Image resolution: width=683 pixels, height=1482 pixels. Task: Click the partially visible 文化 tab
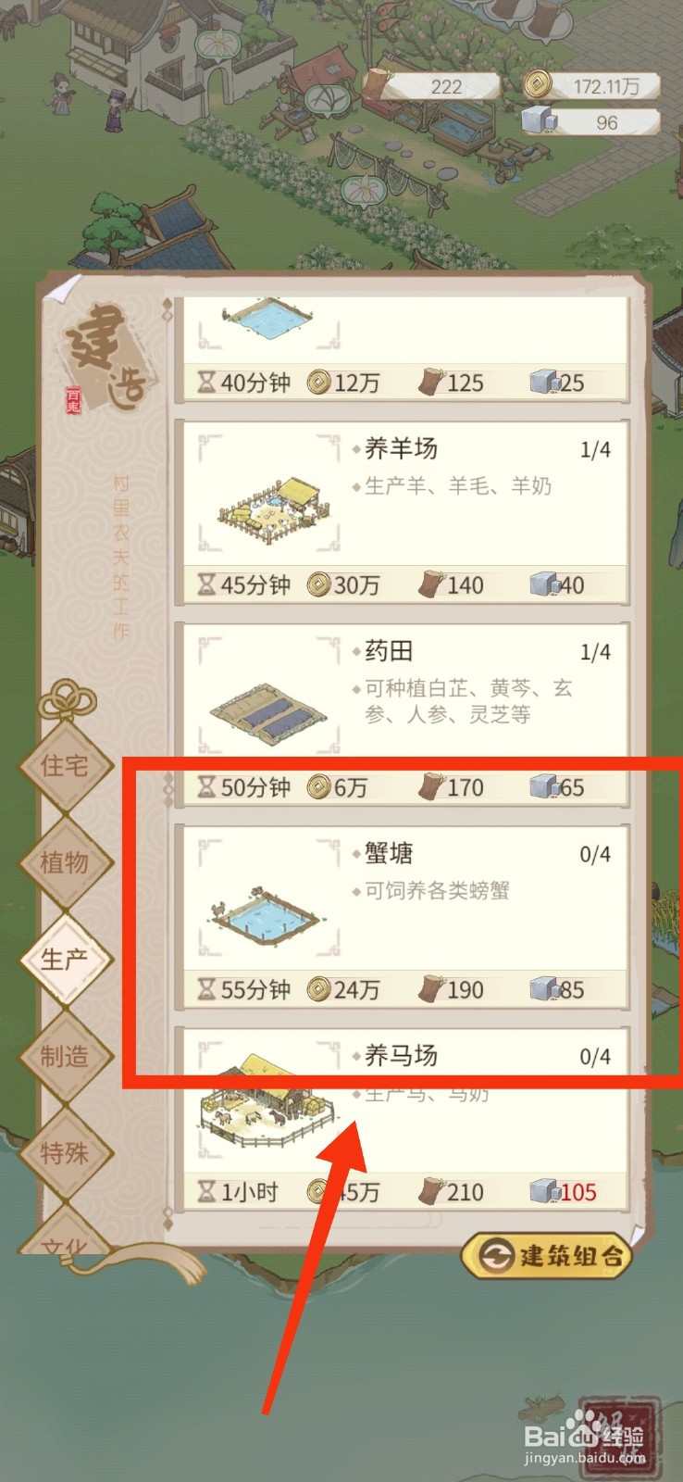tap(65, 1239)
